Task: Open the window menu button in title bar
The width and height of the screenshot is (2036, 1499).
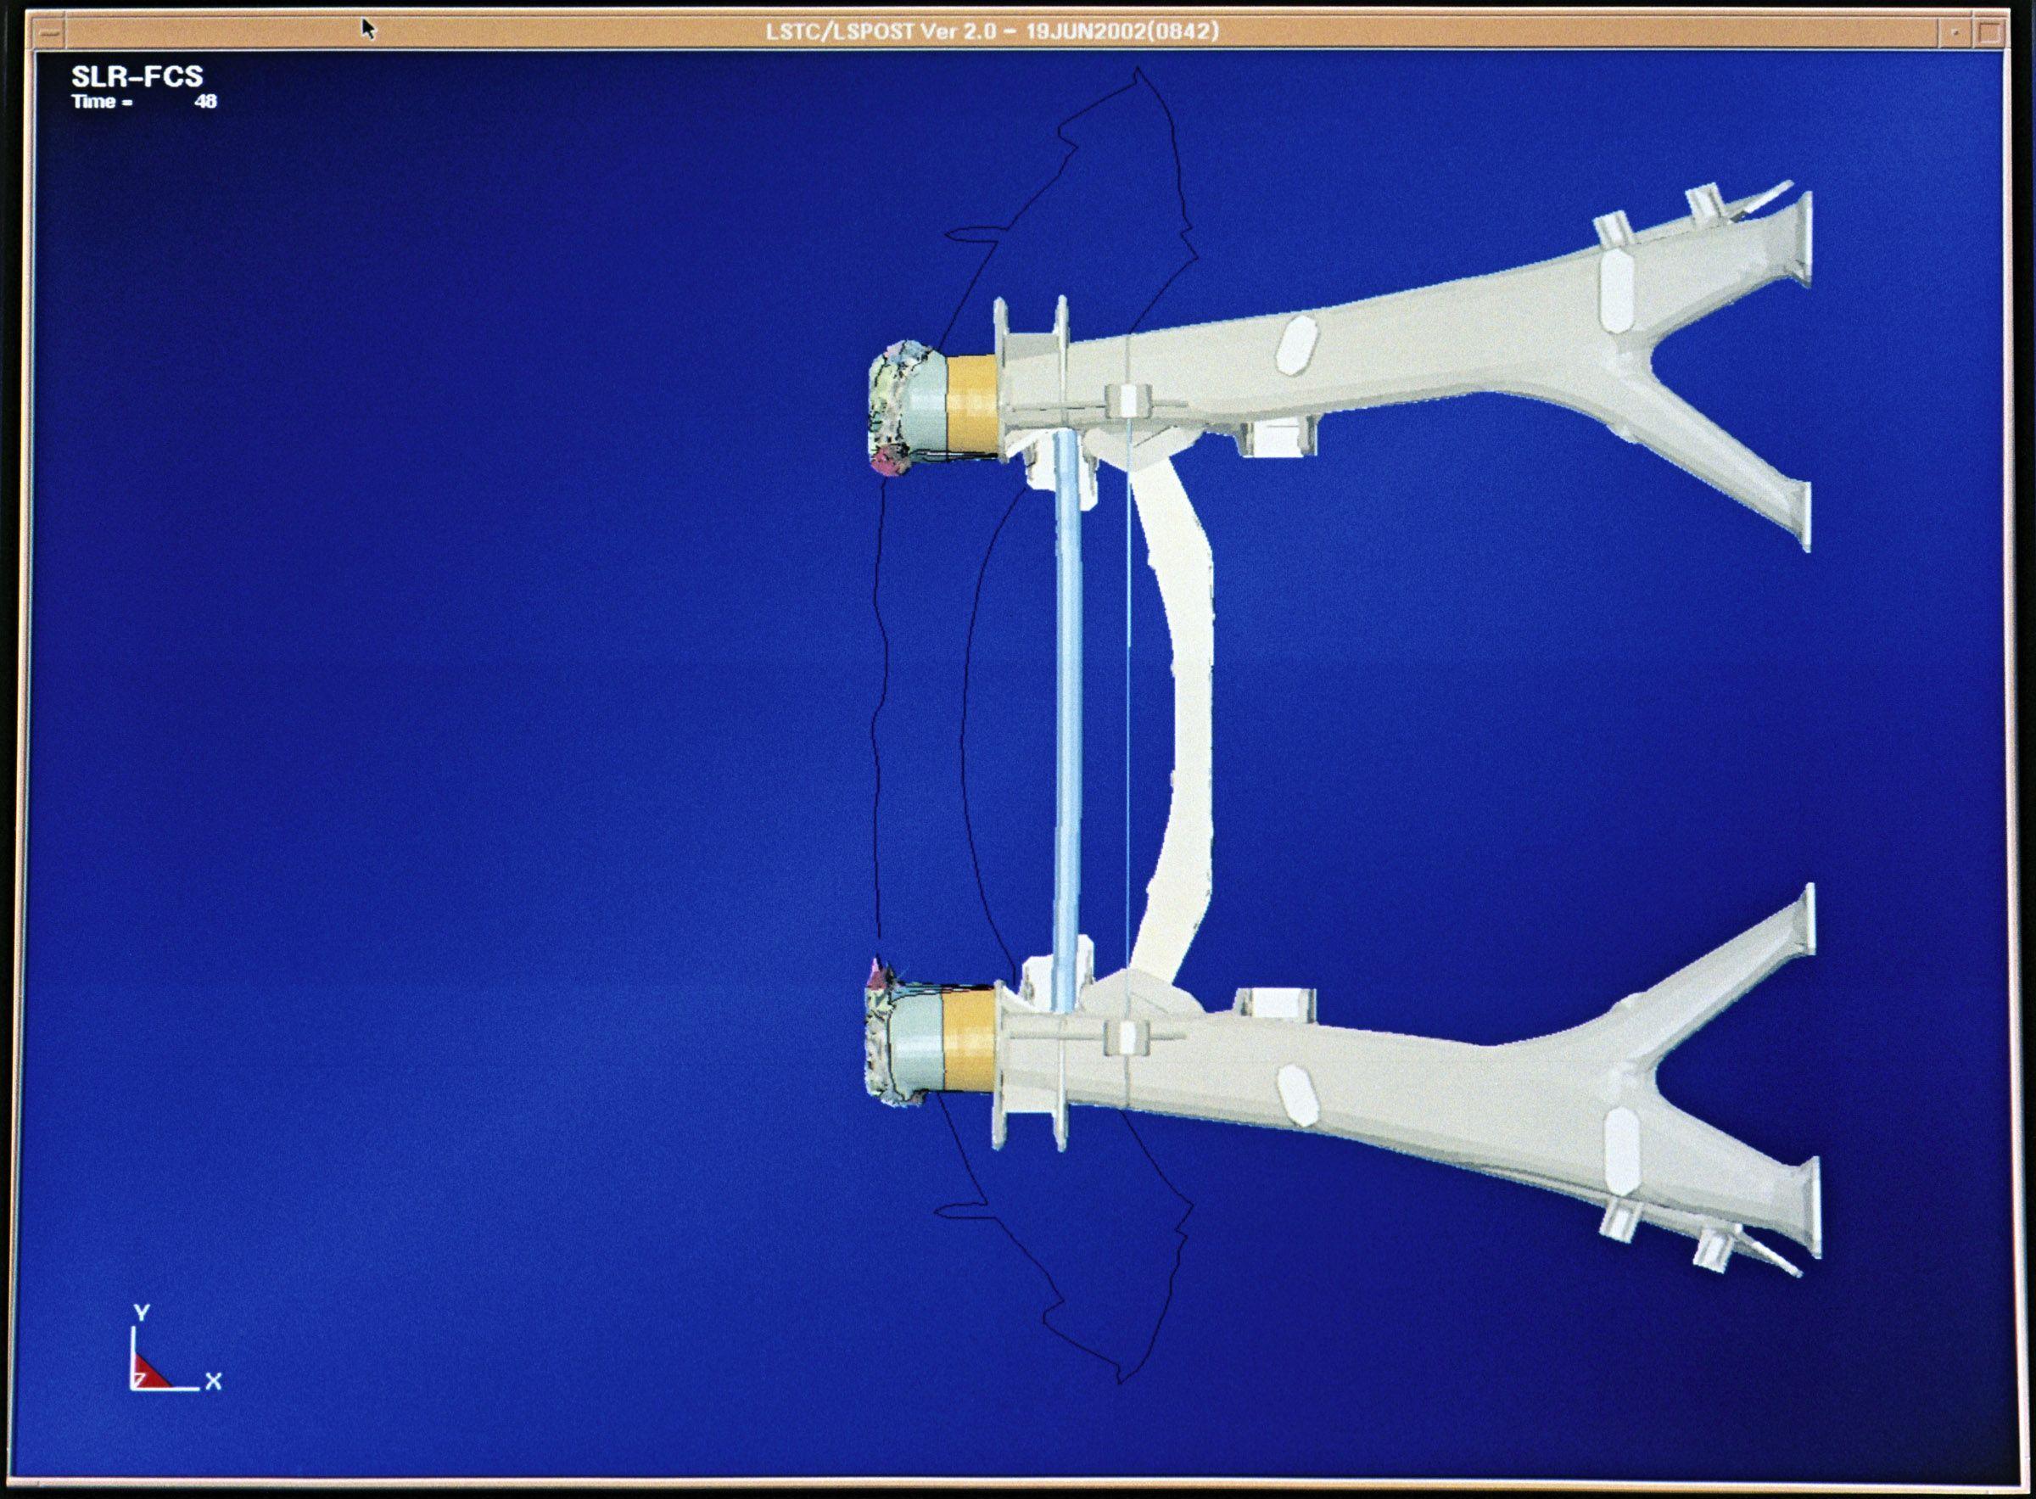Action: (50, 33)
